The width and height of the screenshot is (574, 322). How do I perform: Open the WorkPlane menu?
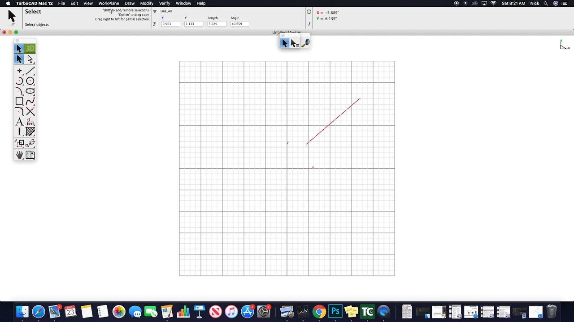[109, 3]
